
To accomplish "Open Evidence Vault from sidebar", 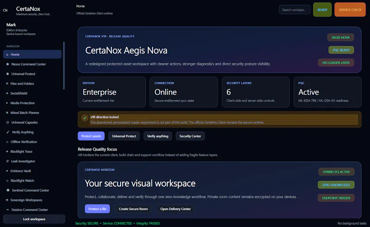I will tap(32, 171).
